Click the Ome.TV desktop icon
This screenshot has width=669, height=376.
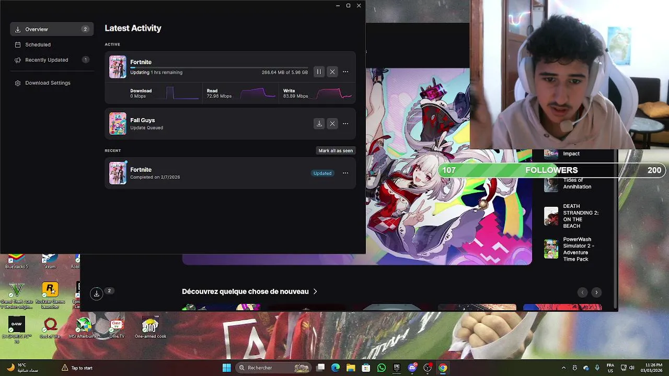tap(117, 328)
